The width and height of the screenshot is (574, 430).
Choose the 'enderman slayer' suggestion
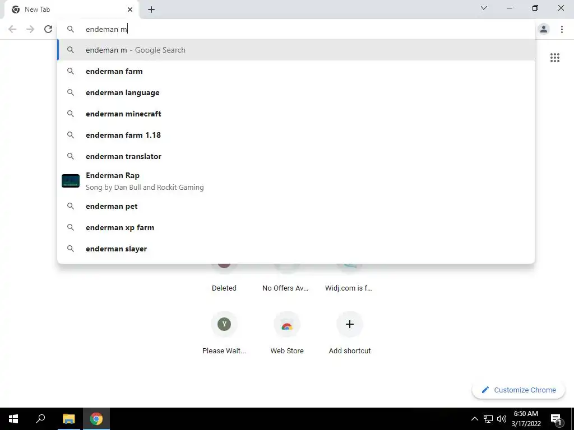pos(296,249)
